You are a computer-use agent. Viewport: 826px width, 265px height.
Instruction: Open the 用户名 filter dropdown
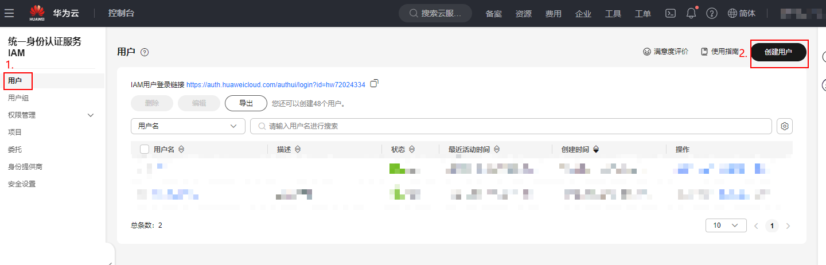point(188,126)
